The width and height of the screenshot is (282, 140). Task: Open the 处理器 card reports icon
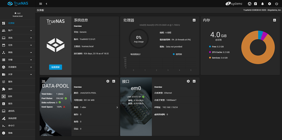click(x=194, y=20)
